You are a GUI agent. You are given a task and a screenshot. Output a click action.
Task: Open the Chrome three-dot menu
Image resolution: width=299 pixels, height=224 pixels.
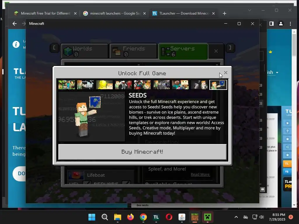coord(290,24)
